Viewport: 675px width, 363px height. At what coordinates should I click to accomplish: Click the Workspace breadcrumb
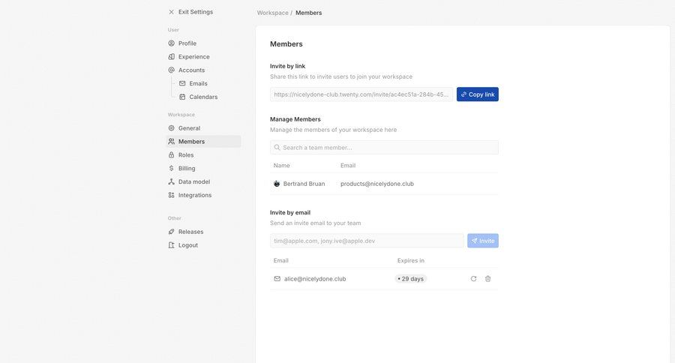coord(272,13)
